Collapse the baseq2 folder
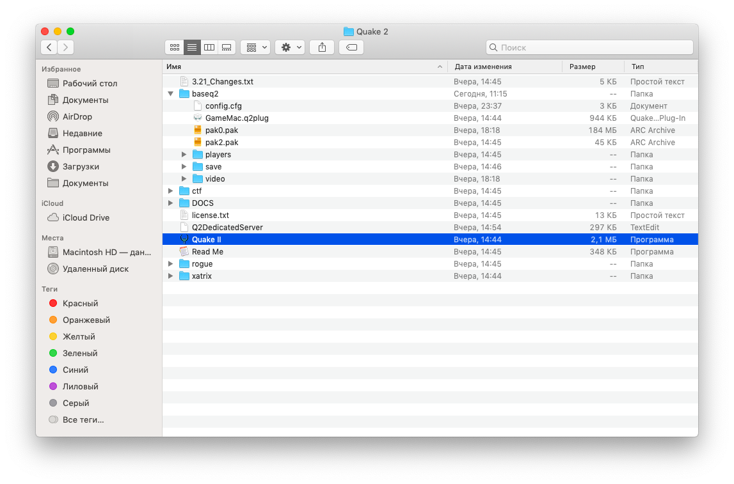Image resolution: width=734 pixels, height=484 pixels. click(171, 93)
